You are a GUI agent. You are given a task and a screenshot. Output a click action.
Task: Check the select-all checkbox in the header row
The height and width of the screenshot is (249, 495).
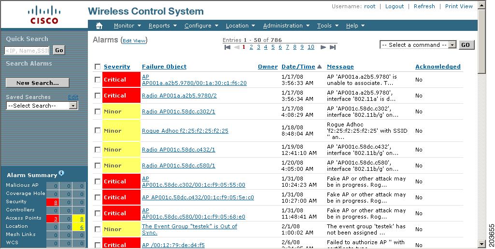click(x=98, y=67)
